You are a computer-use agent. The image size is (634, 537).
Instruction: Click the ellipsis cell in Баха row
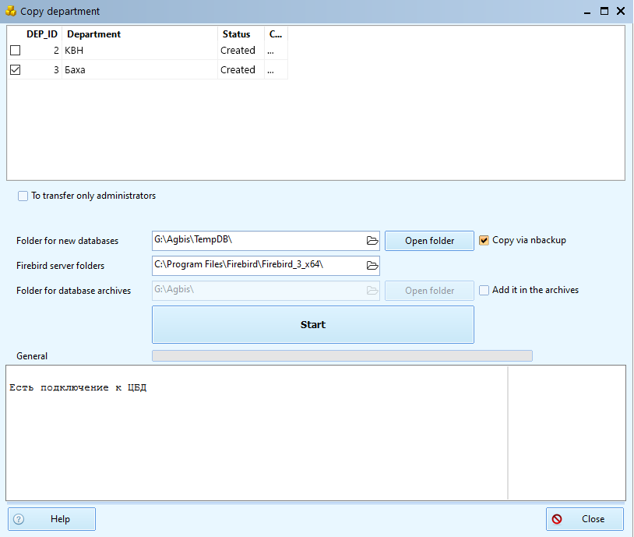tap(276, 69)
